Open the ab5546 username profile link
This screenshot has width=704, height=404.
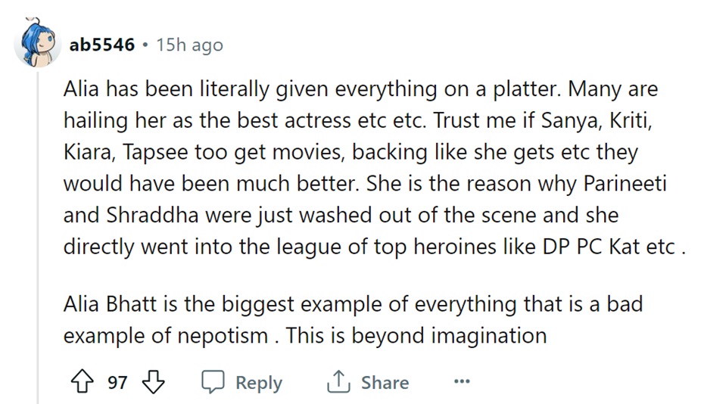click(x=101, y=45)
